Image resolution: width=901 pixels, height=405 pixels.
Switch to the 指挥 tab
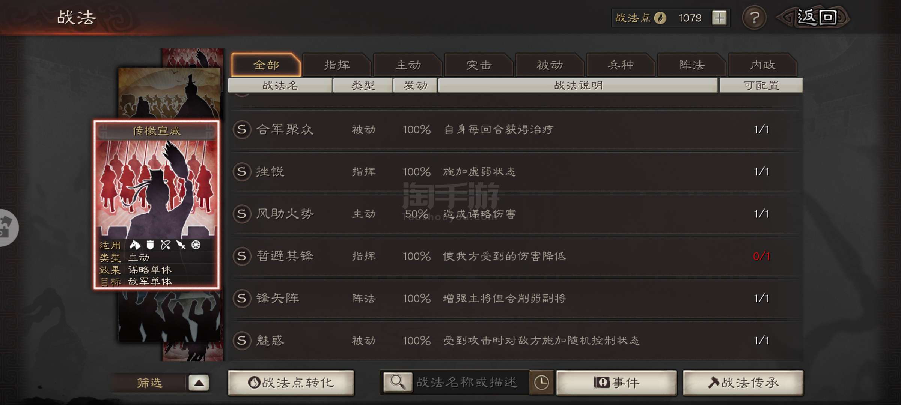(337, 65)
